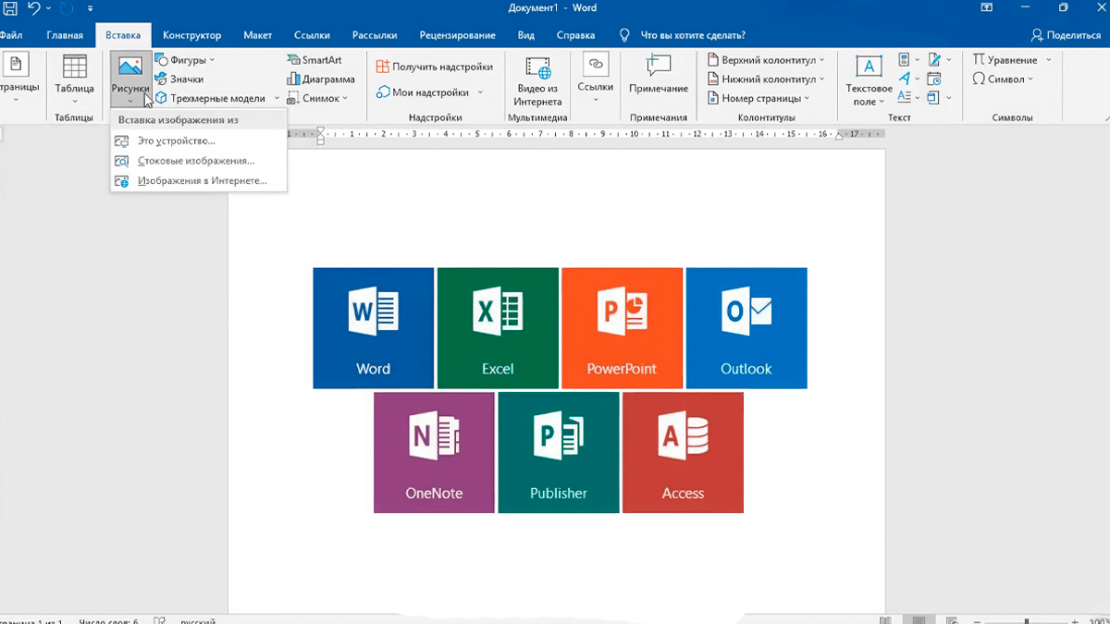Screen dimensions: 1110x624
Task: Insert a chart via Диаграмма
Action: tap(321, 80)
